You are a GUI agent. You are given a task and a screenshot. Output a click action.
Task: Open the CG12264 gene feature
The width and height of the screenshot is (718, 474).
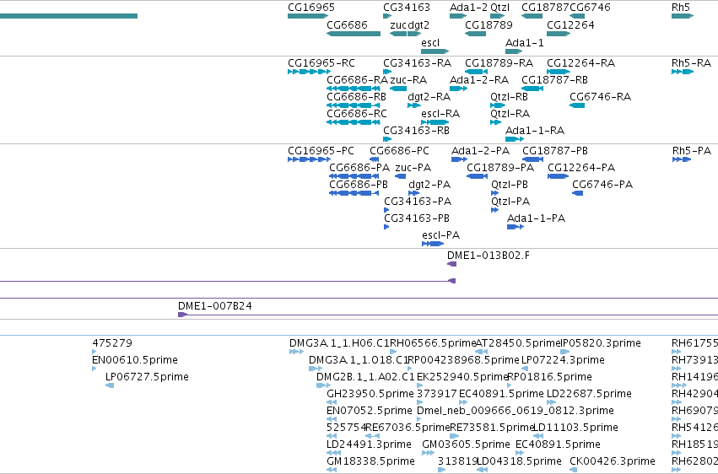(x=559, y=34)
